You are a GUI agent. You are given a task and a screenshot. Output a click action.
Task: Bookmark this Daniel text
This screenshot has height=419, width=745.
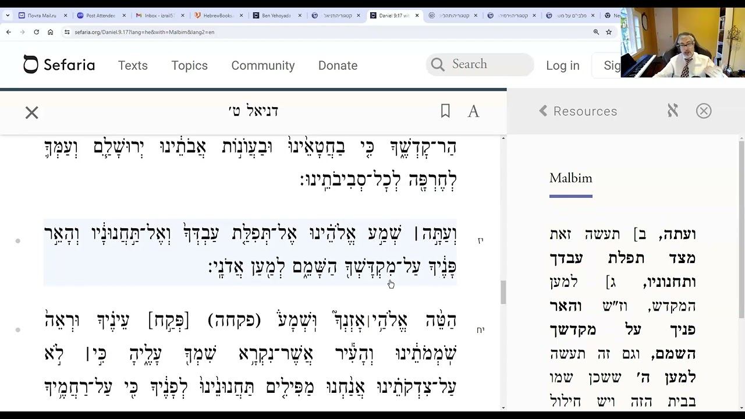[445, 111]
